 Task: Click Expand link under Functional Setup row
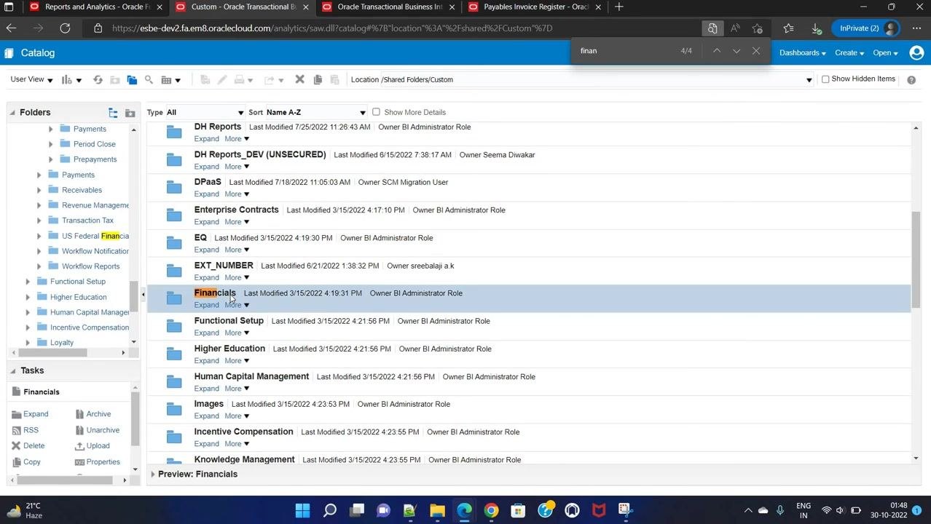pyautogui.click(x=206, y=333)
